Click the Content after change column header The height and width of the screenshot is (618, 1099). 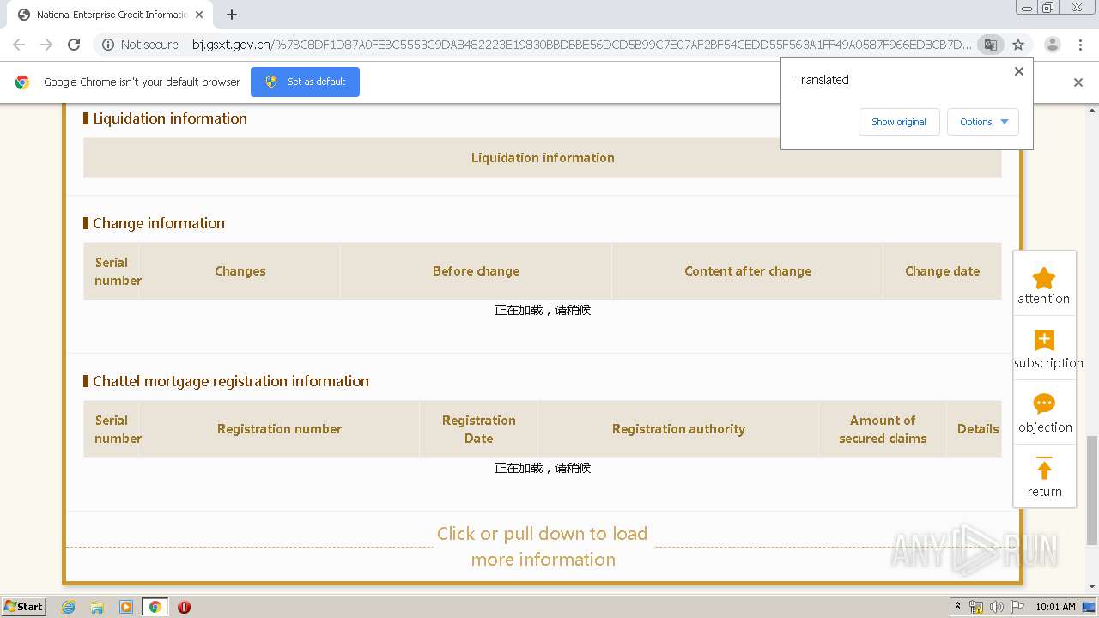pos(748,271)
